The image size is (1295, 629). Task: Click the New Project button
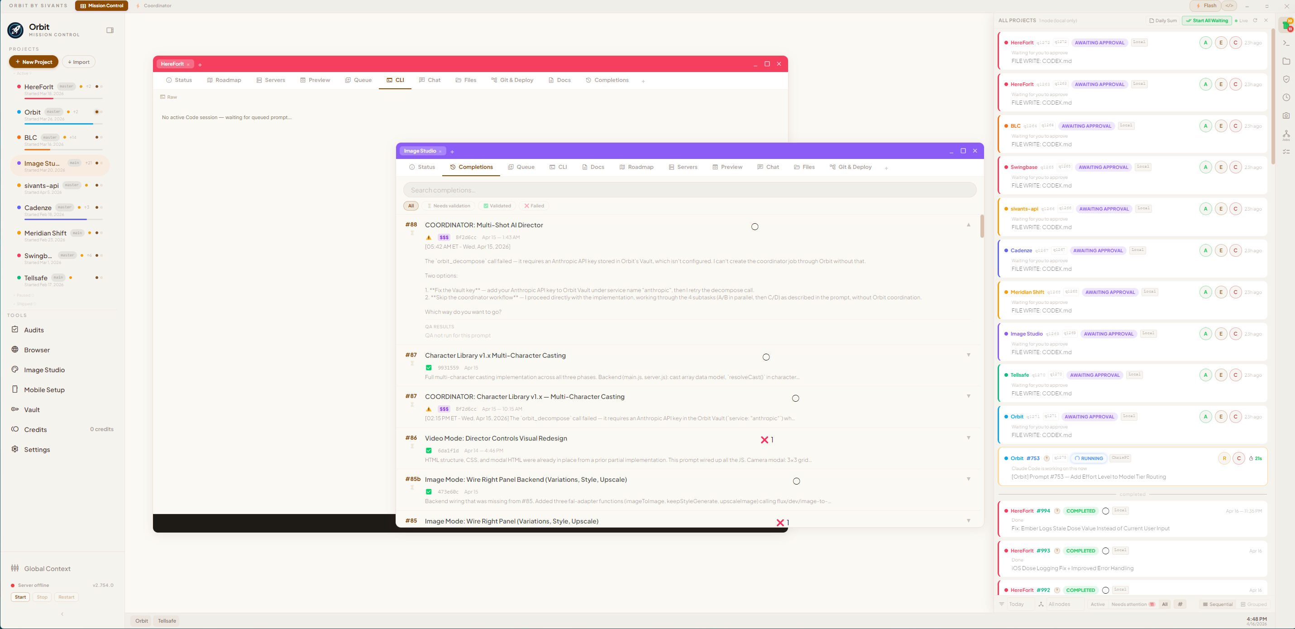(33, 61)
